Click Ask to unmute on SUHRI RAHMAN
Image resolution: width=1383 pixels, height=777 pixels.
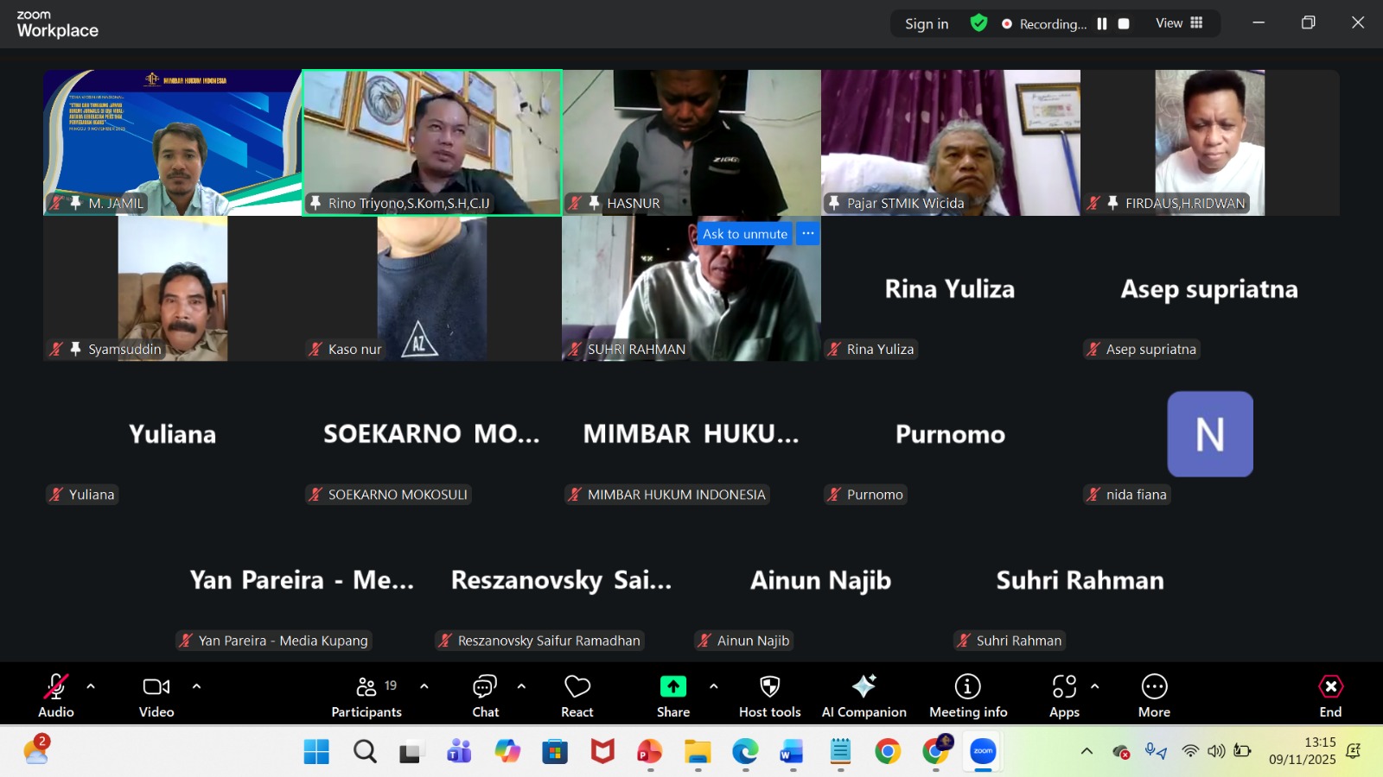(744, 234)
